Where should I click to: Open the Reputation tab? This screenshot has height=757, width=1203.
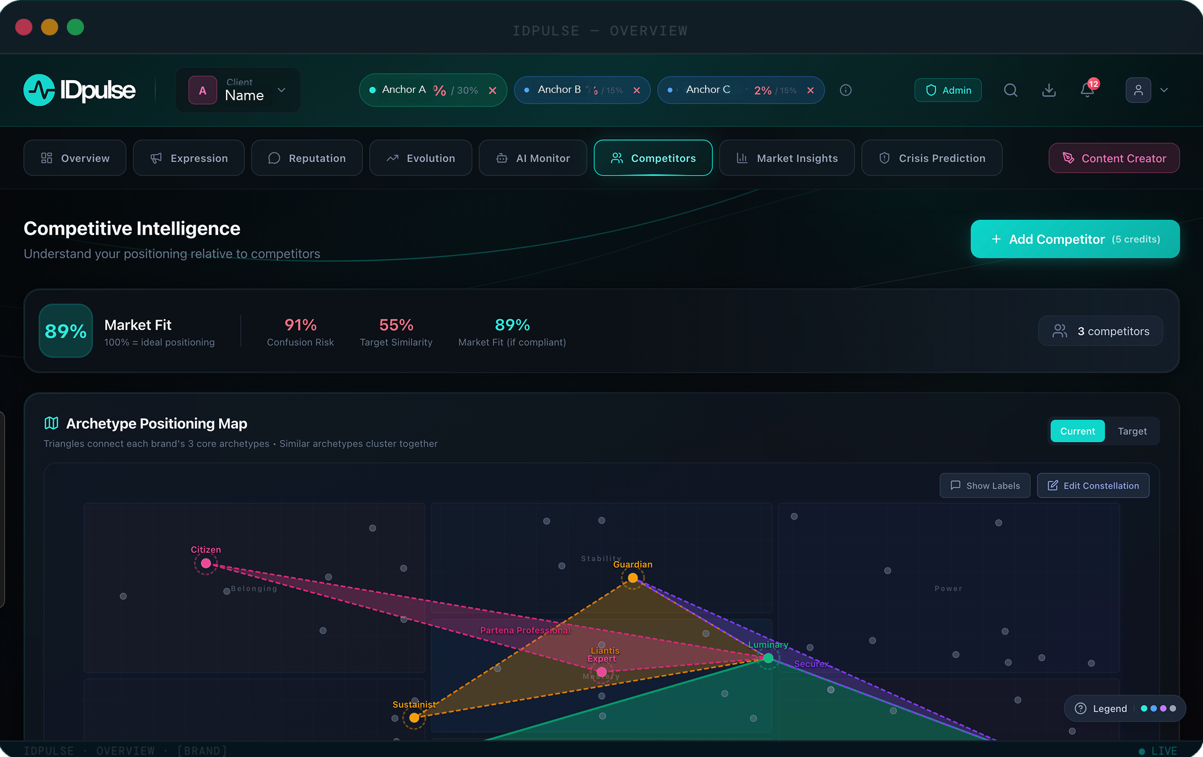pos(307,158)
